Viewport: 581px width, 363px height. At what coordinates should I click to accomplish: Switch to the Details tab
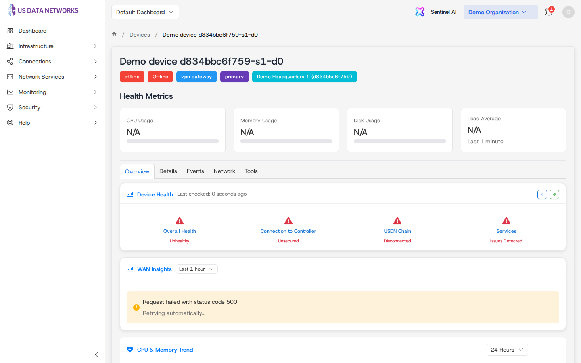(168, 171)
